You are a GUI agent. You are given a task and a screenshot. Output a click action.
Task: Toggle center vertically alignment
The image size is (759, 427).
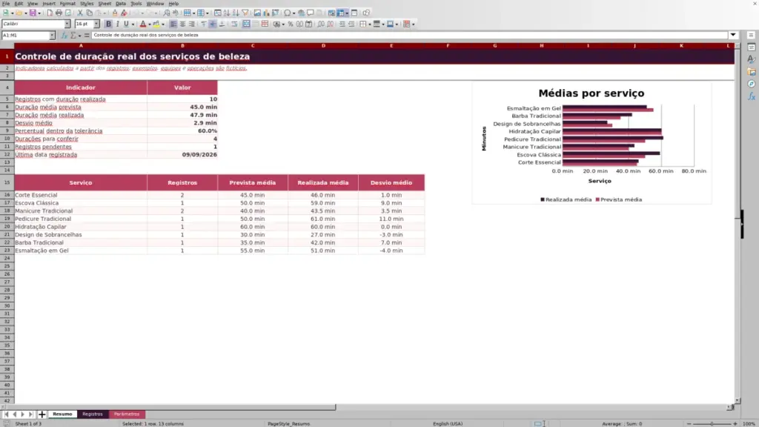213,24
